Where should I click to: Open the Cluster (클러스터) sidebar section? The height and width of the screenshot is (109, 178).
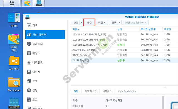point(45,44)
